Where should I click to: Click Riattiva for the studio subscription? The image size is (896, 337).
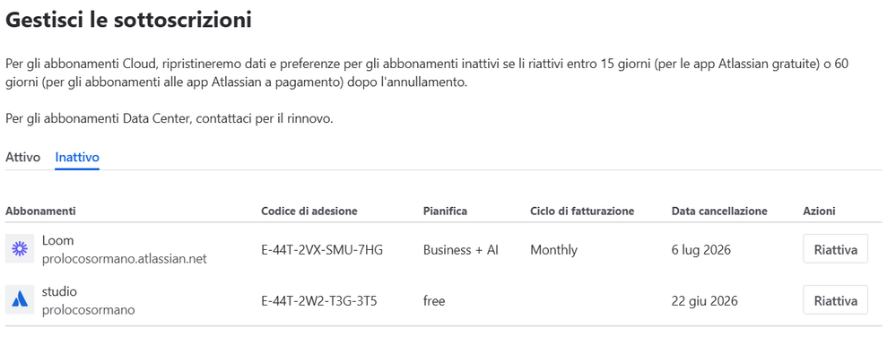coord(835,300)
